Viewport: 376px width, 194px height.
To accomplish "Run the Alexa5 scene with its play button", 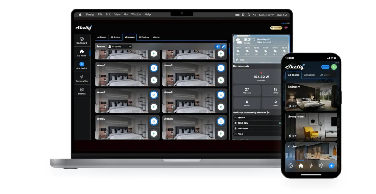I will point(154,80).
